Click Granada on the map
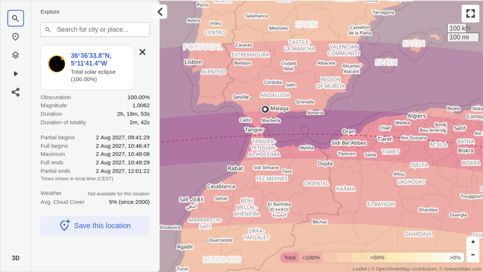The image size is (483, 272). click(x=305, y=101)
